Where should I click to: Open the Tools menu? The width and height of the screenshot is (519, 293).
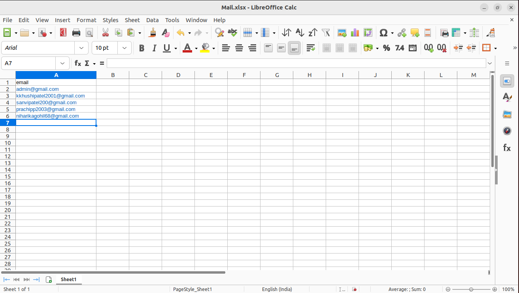(x=172, y=20)
